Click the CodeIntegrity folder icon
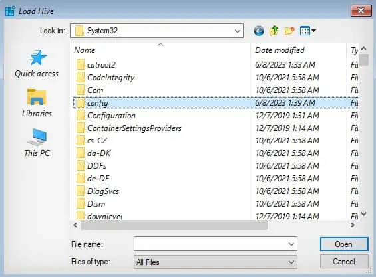376x277 pixels. pos(81,78)
